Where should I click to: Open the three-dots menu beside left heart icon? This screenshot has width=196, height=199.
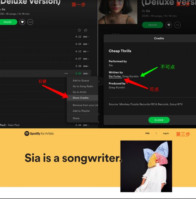[30, 22]
